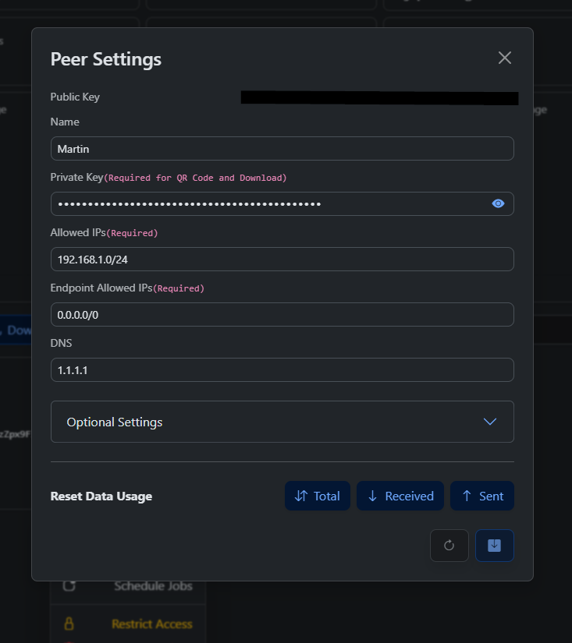Click the yellow lock icon
The width and height of the screenshot is (572, 643).
[69, 624]
